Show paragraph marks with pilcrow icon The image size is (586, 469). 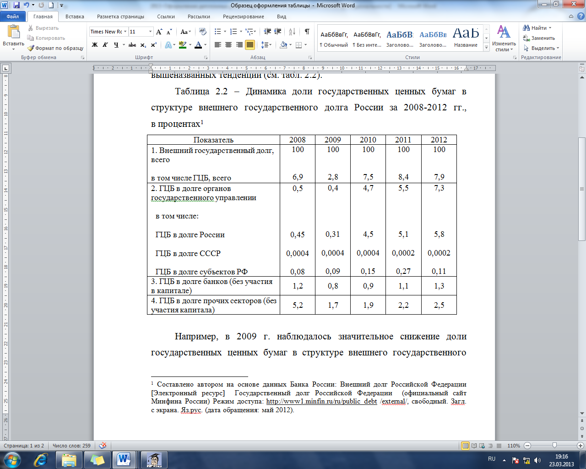[307, 32]
